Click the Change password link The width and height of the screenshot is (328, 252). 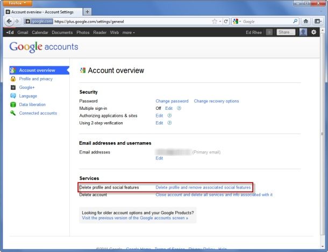pos(172,101)
